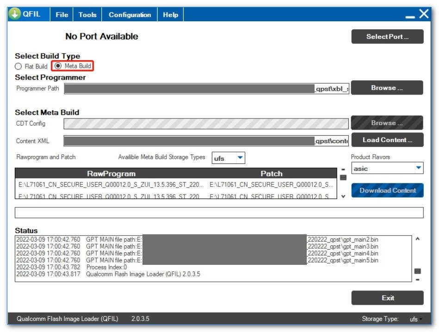
Task: Click the up arrow beside the Status log
Action: (x=417, y=239)
